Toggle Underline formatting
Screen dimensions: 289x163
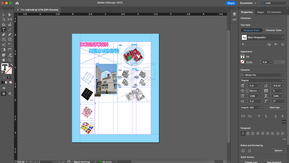tap(275, 116)
